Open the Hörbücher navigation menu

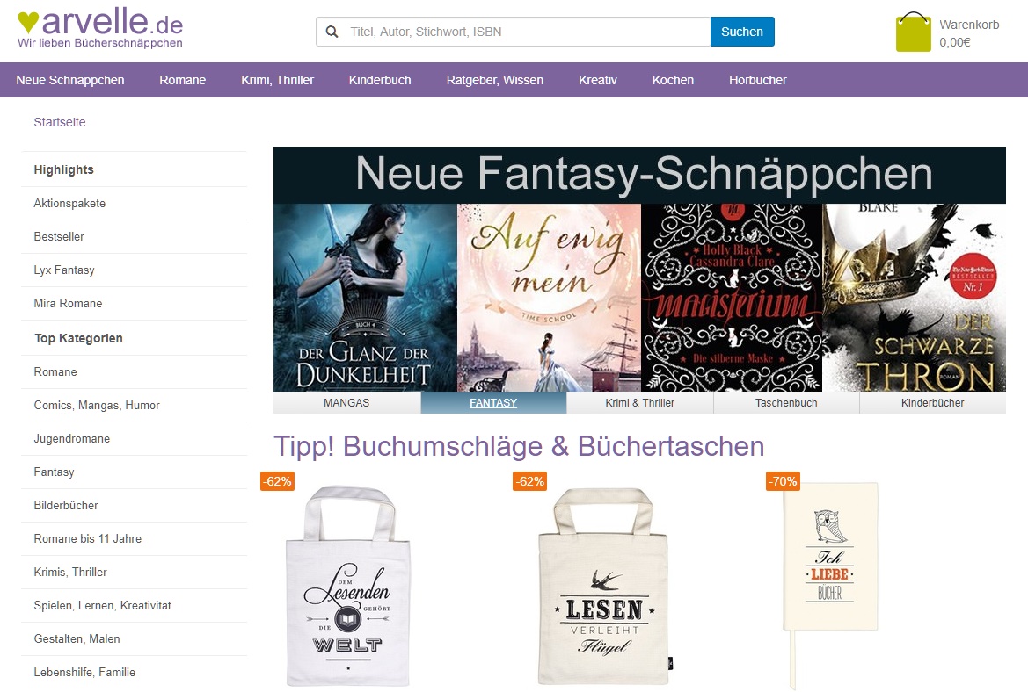click(x=757, y=80)
